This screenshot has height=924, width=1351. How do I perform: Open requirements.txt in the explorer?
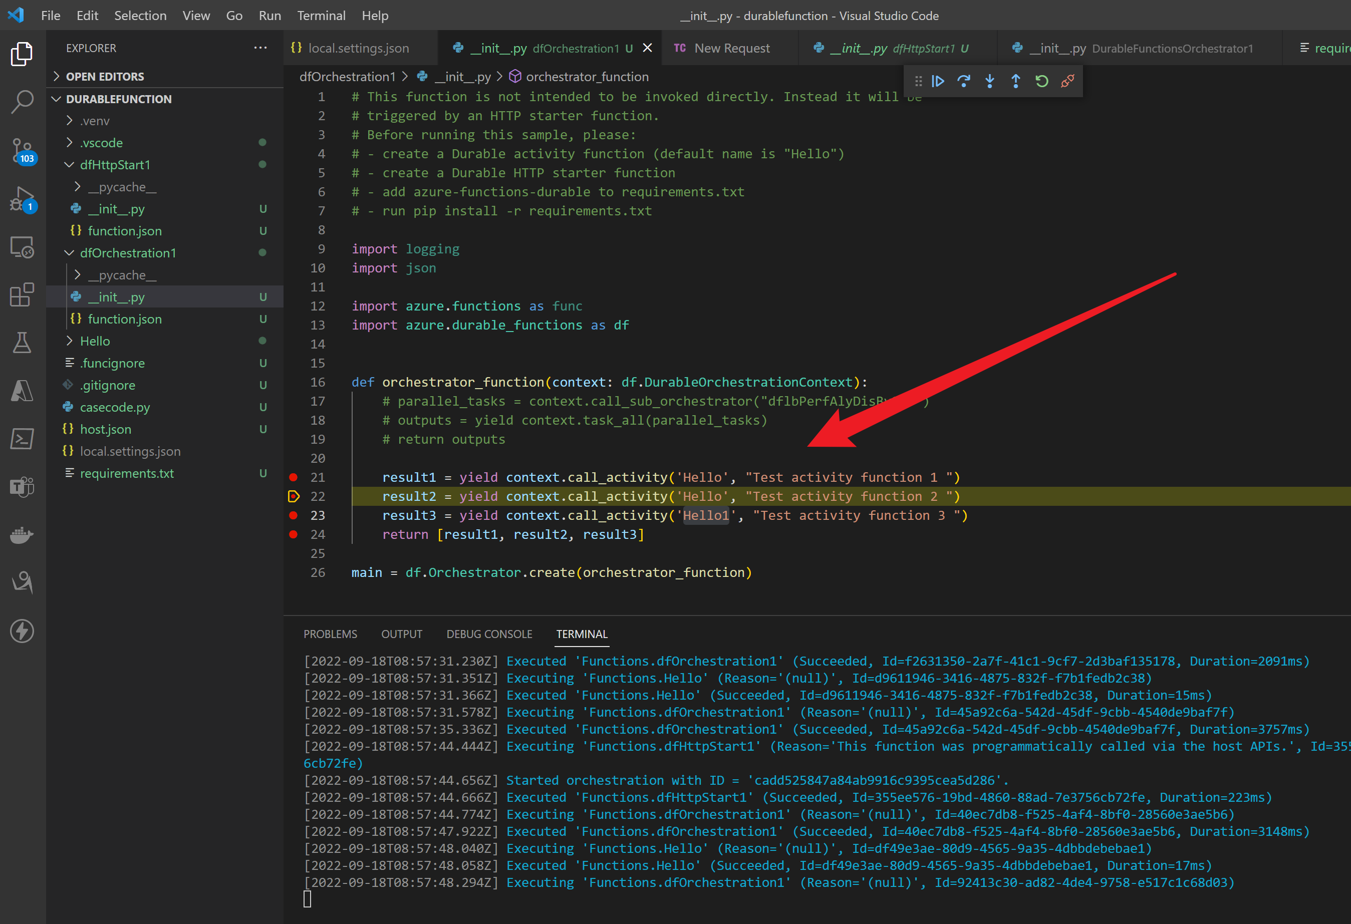click(x=127, y=474)
